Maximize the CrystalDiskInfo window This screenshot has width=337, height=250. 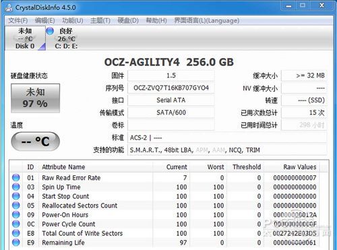click(x=303, y=6)
